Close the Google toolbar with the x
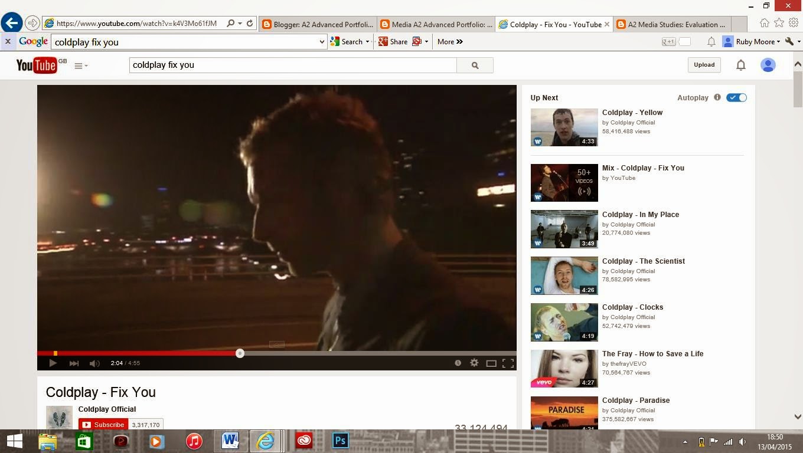The height and width of the screenshot is (453, 803). point(8,42)
